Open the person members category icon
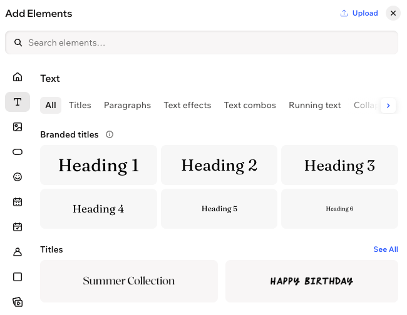This screenshot has width=407, height=315. (18, 252)
